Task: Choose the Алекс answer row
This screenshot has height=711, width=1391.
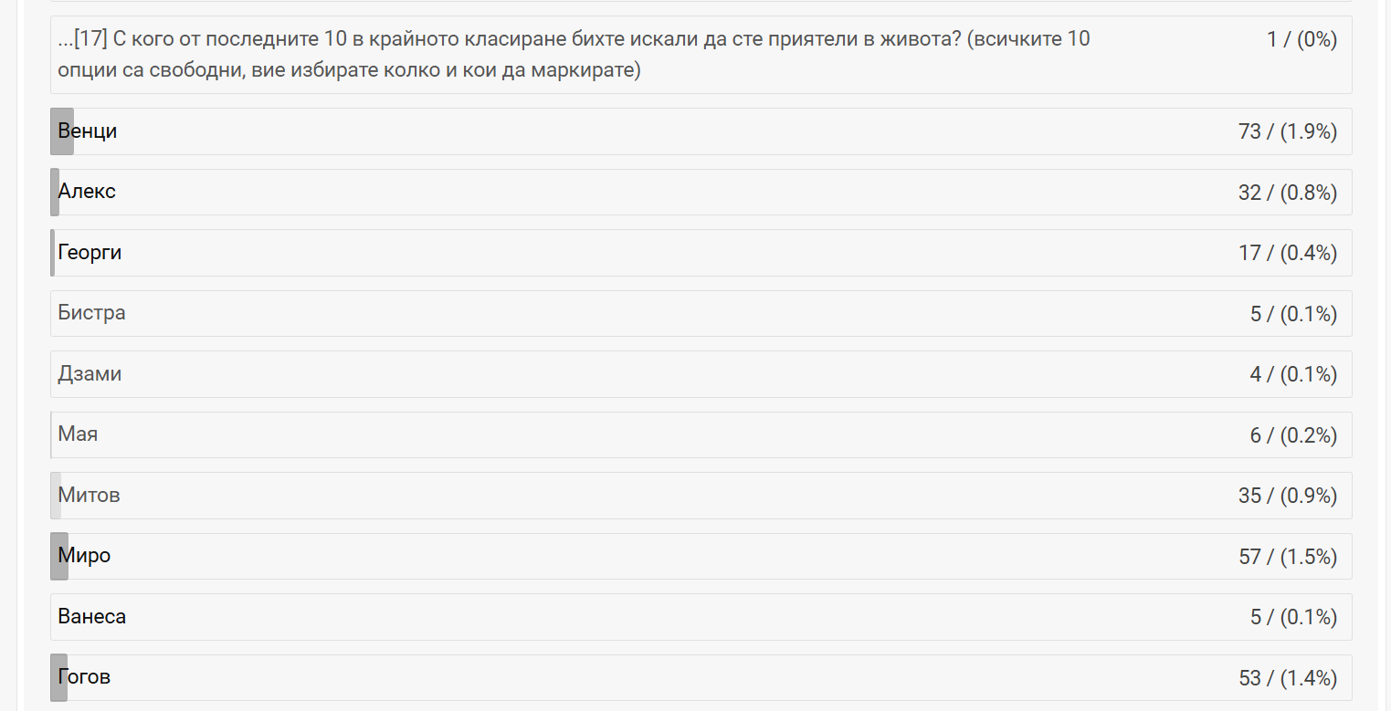Action: click(87, 192)
